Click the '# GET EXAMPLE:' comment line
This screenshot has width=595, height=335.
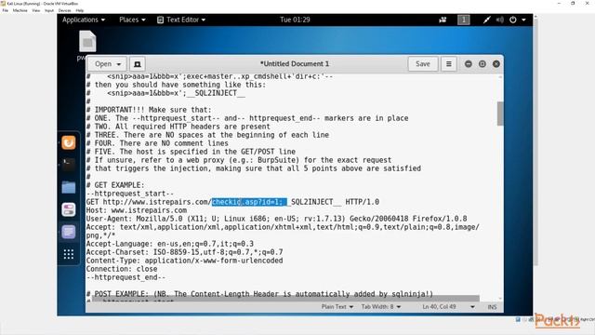coord(115,185)
